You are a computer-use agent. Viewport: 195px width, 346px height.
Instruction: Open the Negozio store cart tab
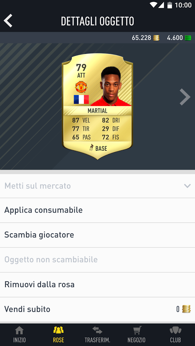click(x=136, y=334)
